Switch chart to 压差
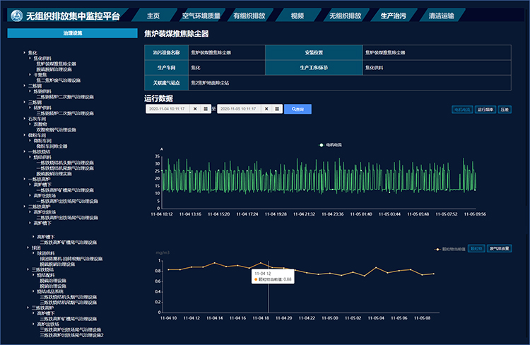The image size is (530, 345). coord(504,110)
